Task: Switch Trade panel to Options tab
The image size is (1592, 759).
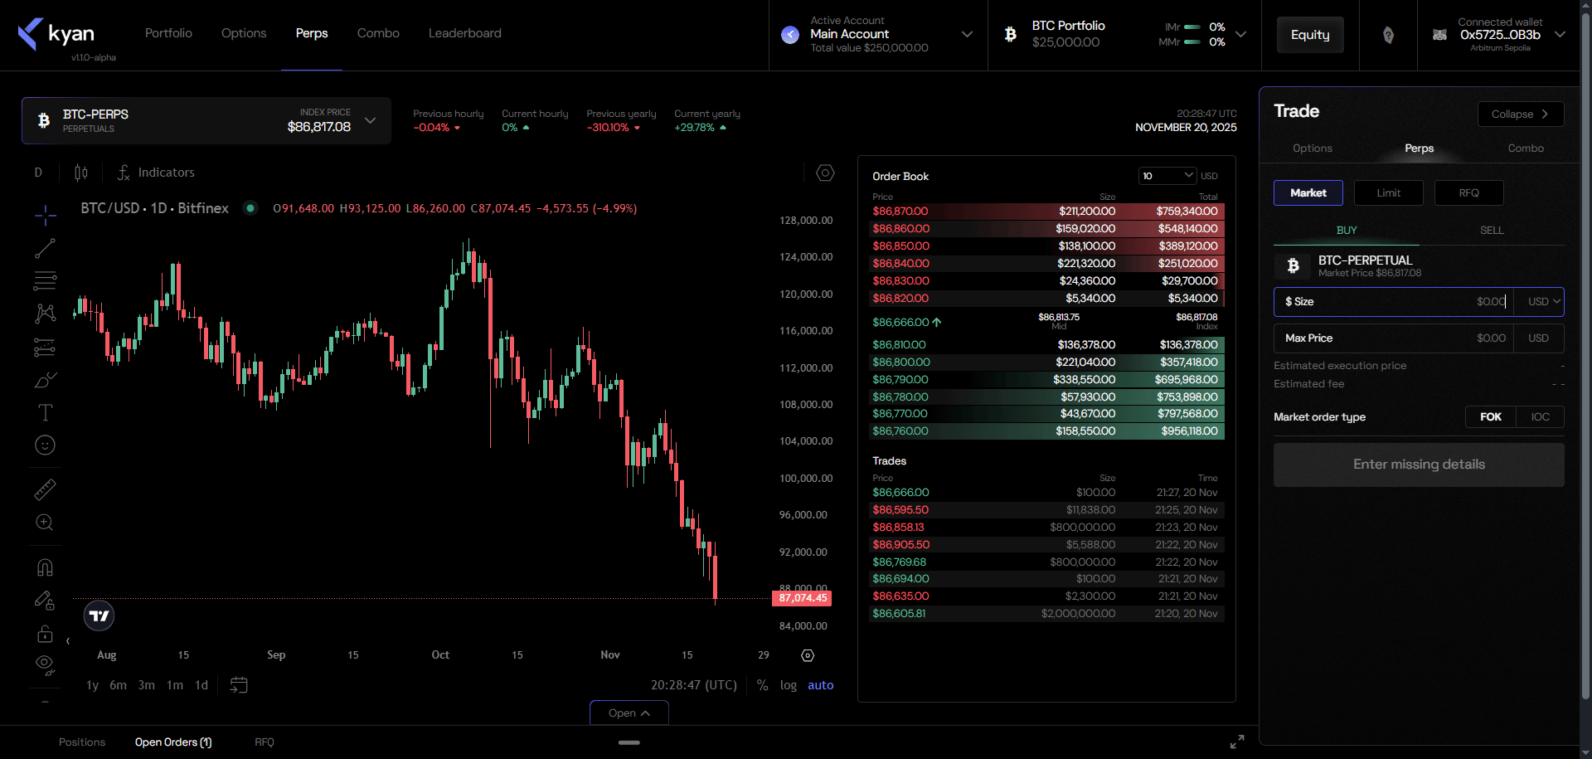Action: tap(1313, 148)
